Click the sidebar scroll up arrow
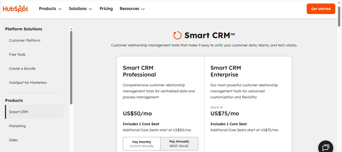The image size is (342, 152). coord(71,28)
